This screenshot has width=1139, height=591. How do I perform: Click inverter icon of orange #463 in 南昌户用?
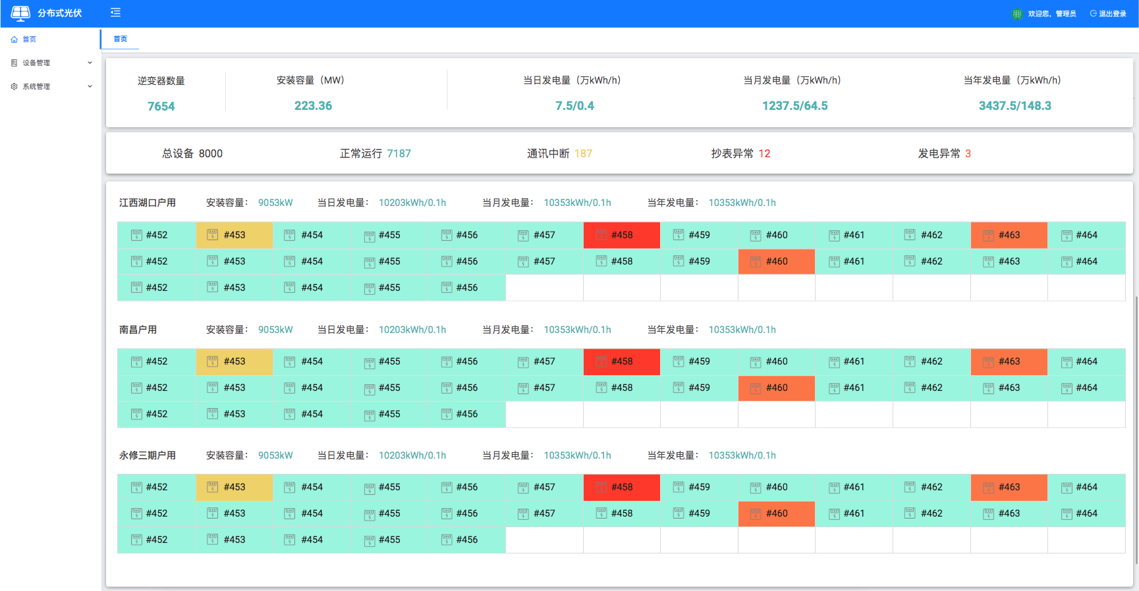(x=988, y=361)
